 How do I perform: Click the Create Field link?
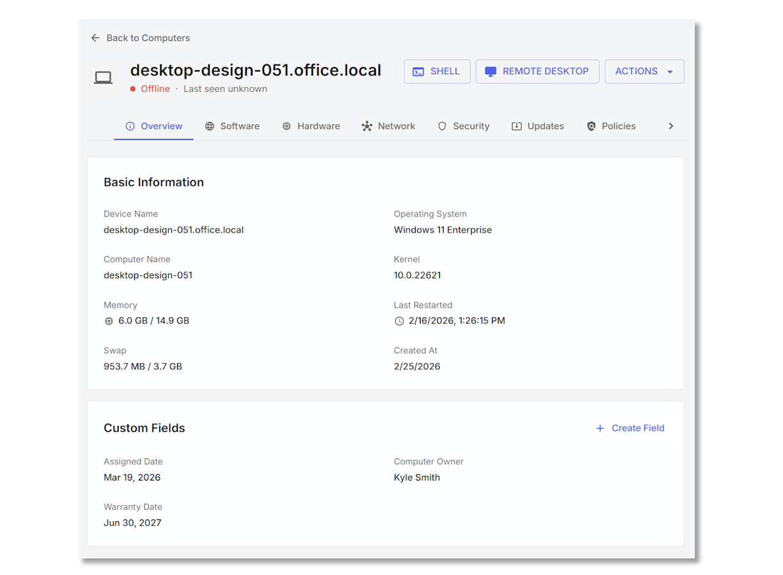(630, 428)
